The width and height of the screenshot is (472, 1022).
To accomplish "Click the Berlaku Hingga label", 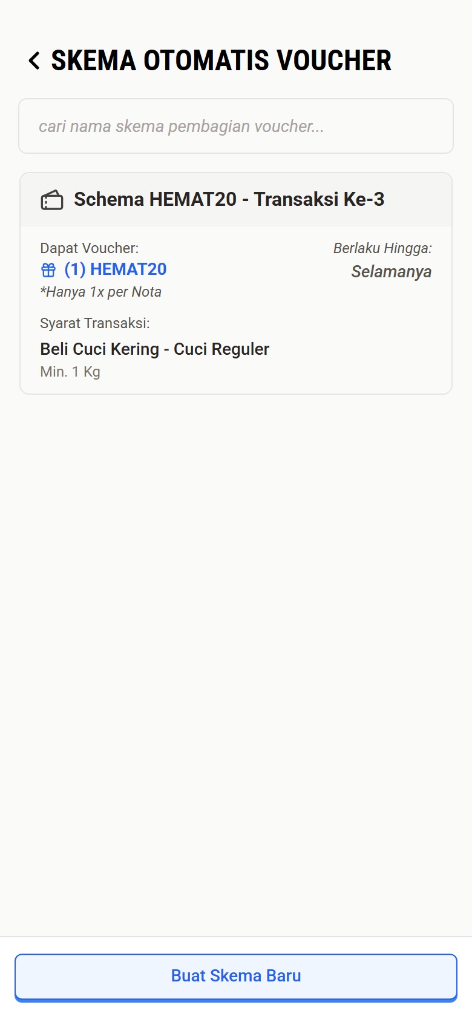I will 382,248.
